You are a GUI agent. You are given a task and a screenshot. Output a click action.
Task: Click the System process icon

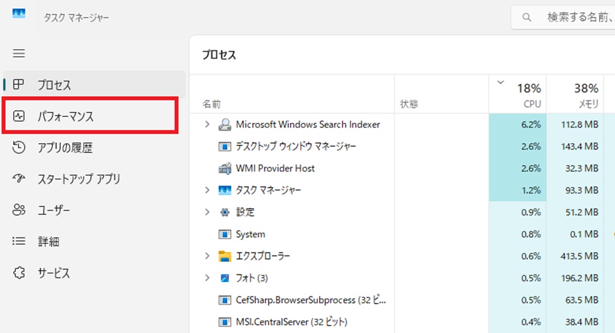[x=225, y=235]
